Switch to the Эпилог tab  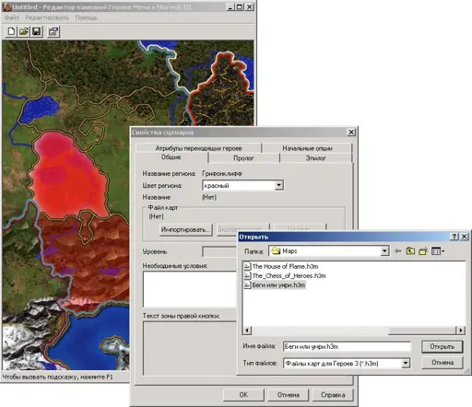coord(316,158)
